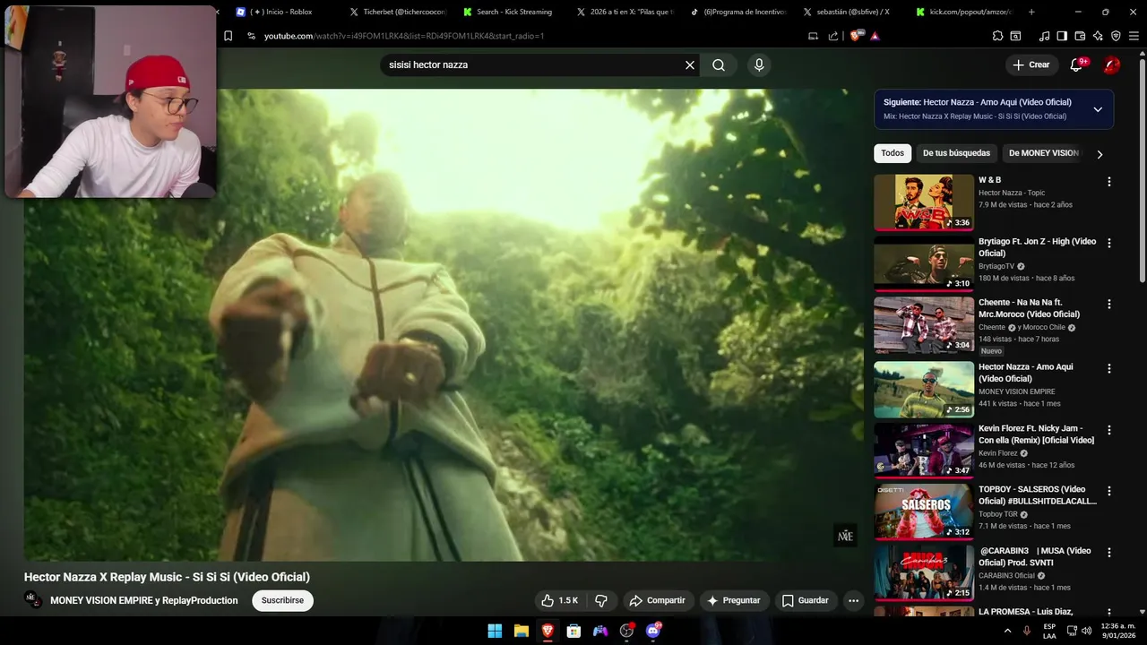The image size is (1147, 645).
Task: Click the W & B video thumbnail
Action: pos(924,202)
